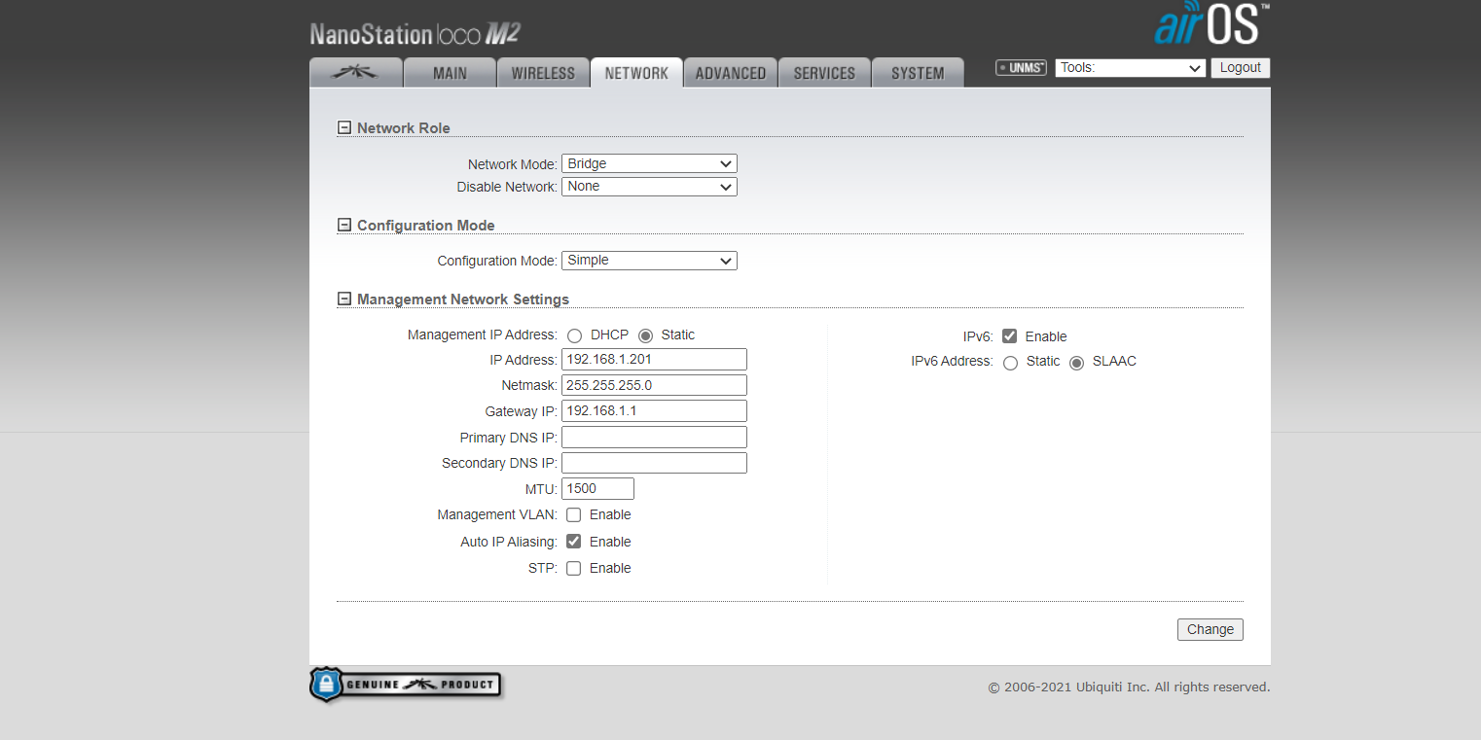Open the Tools dropdown
Image resolution: width=1481 pixels, height=740 pixels.
(x=1131, y=68)
